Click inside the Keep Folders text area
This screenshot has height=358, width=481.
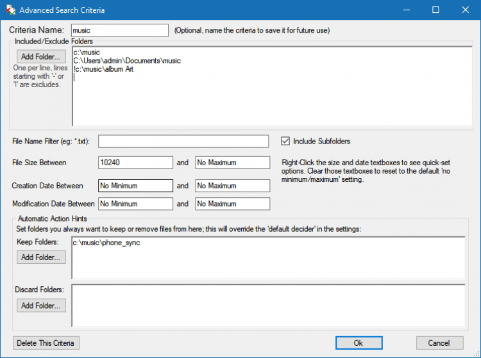click(x=268, y=257)
